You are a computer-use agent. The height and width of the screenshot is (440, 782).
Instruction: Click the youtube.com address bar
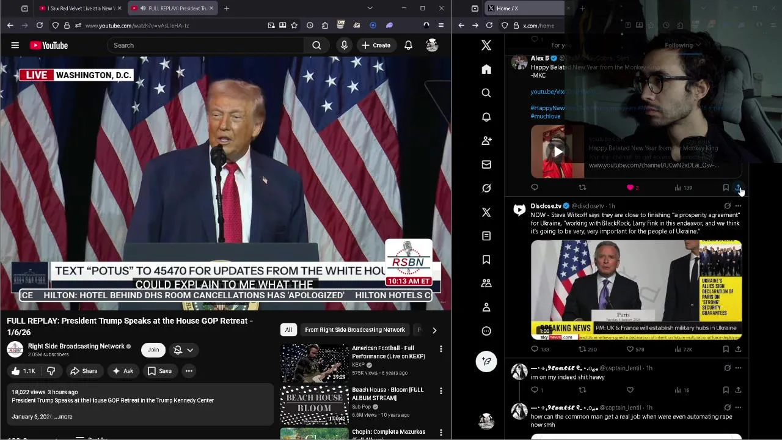click(x=171, y=25)
